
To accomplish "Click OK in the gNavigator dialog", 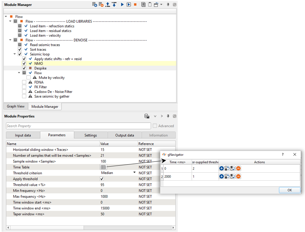I will coord(289,190).
